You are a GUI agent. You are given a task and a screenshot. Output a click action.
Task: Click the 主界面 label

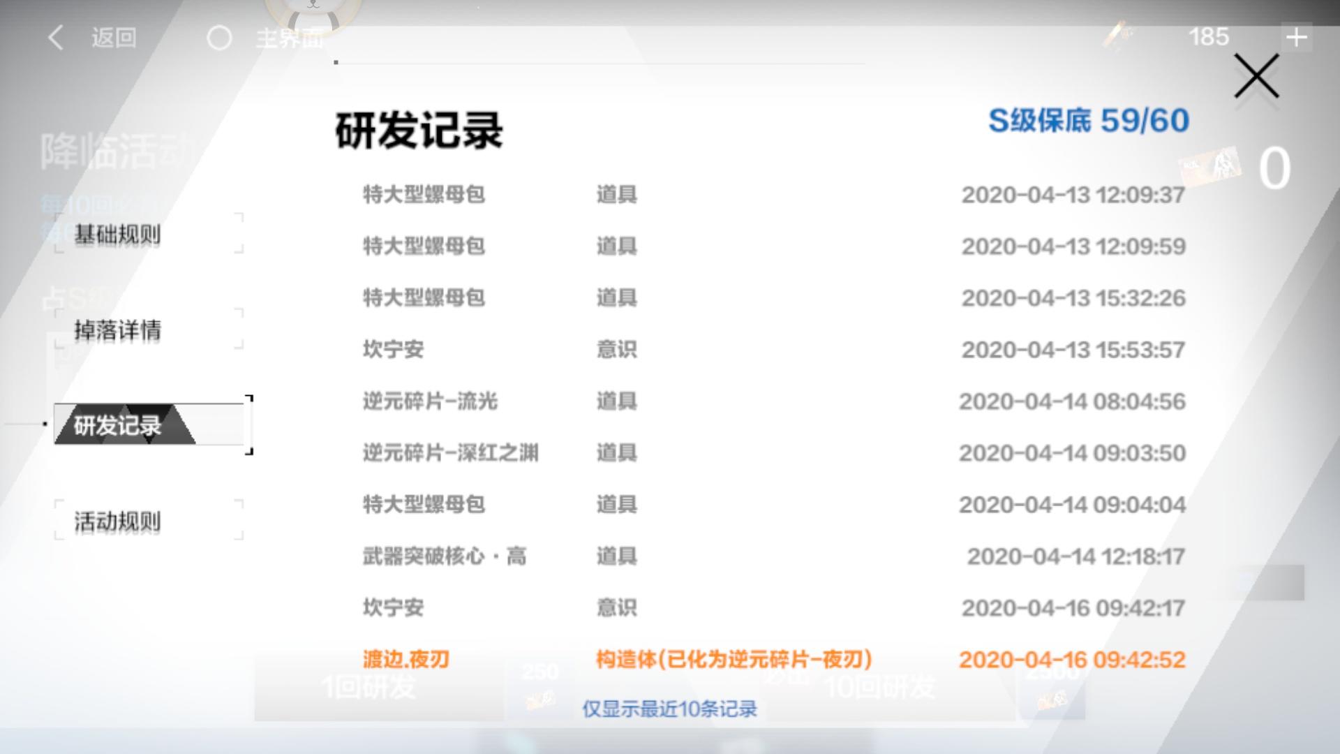(290, 38)
